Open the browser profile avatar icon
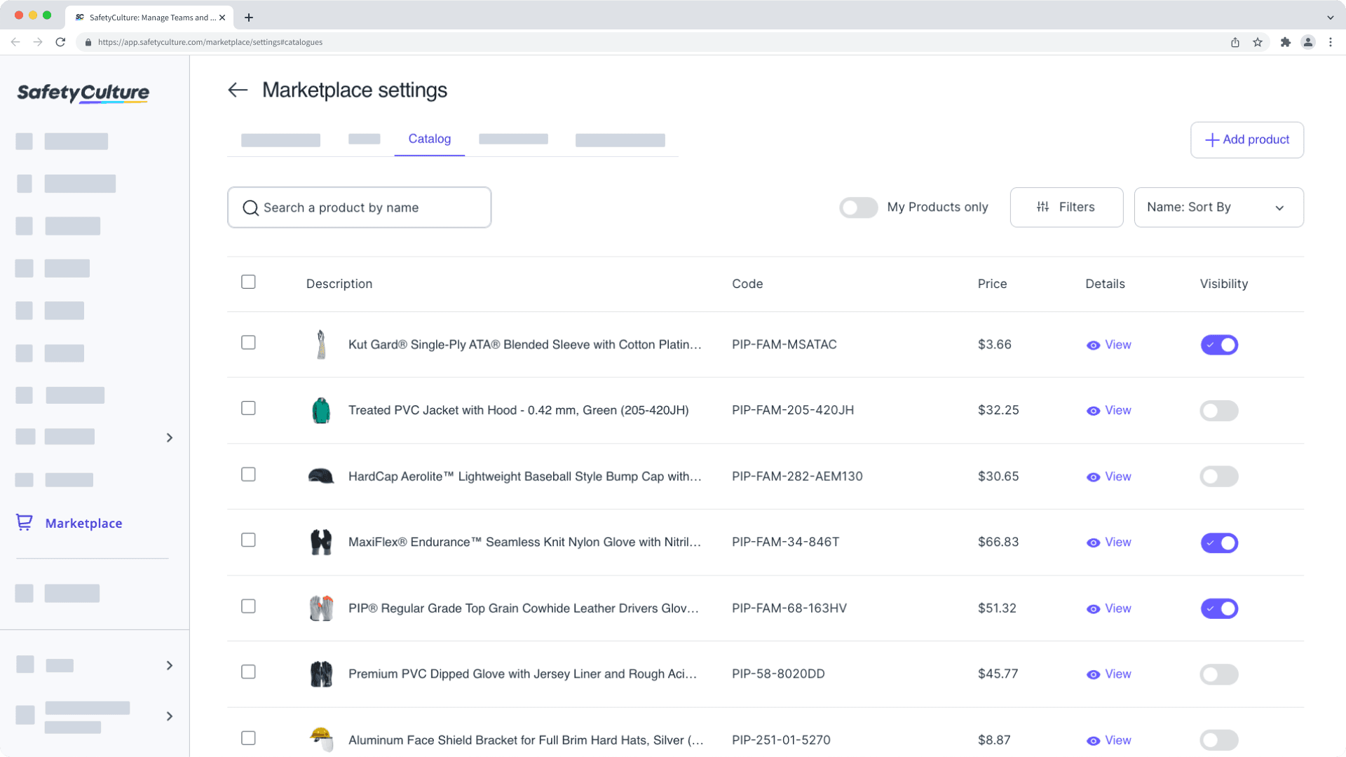Image resolution: width=1346 pixels, height=757 pixels. (1308, 42)
